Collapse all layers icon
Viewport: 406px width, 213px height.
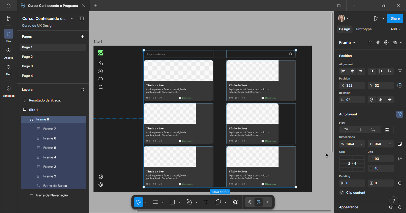click(83, 90)
